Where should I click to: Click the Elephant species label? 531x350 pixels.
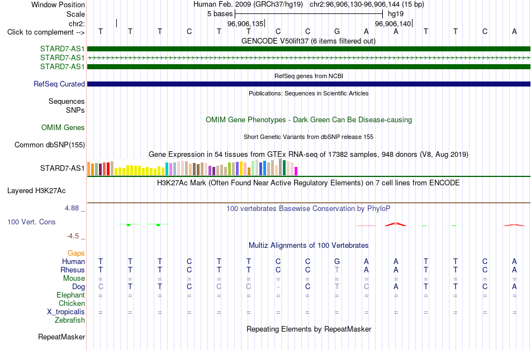(70, 295)
